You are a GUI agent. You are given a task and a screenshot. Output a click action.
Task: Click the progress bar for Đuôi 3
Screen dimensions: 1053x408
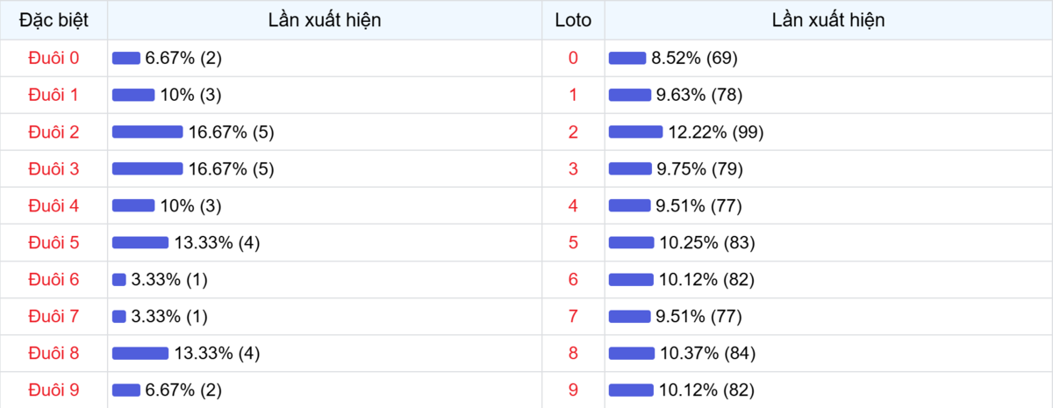coord(147,168)
